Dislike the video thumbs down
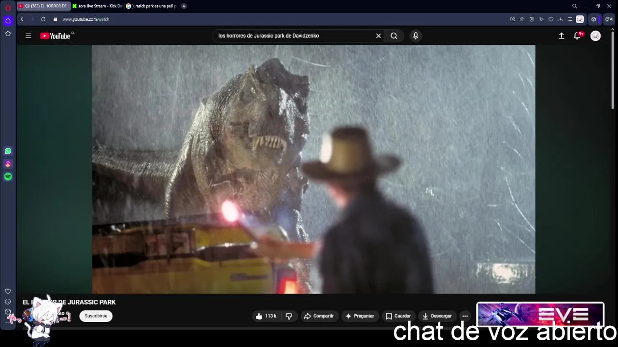Image resolution: width=618 pixels, height=347 pixels. [x=289, y=316]
